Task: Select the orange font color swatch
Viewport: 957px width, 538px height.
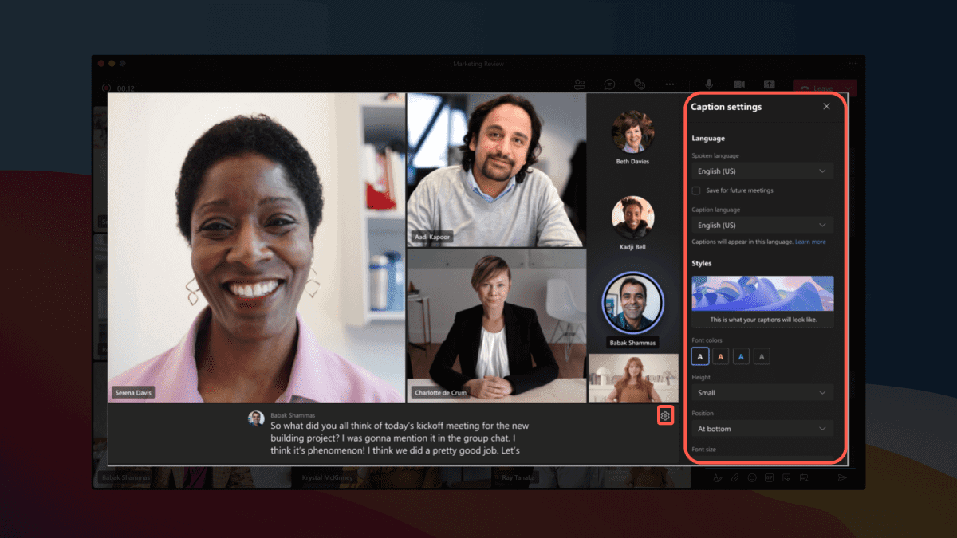Action: point(721,356)
